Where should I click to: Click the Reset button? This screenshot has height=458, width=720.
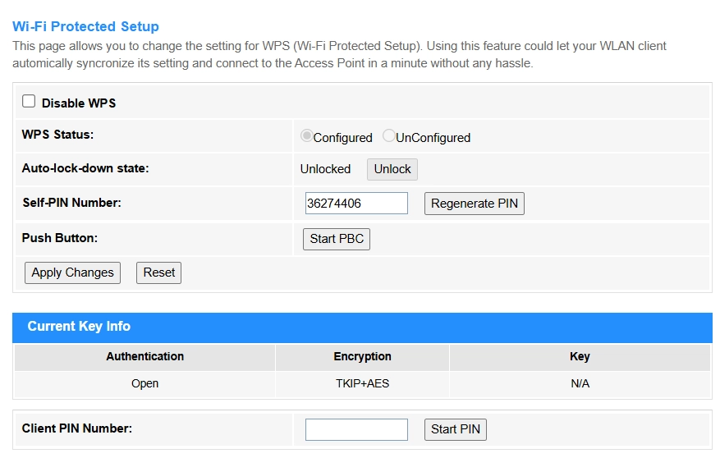(x=158, y=273)
